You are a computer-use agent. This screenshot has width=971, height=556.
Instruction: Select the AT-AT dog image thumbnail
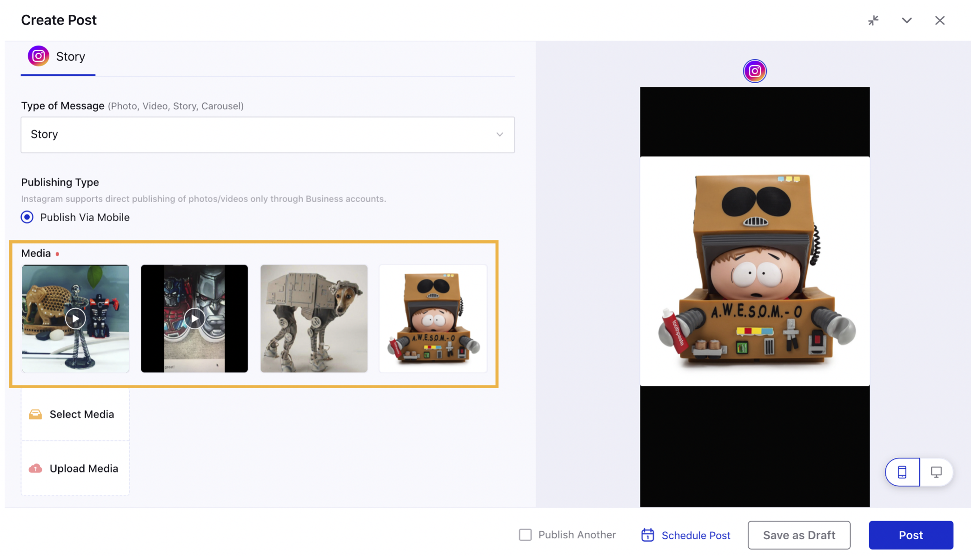click(314, 318)
